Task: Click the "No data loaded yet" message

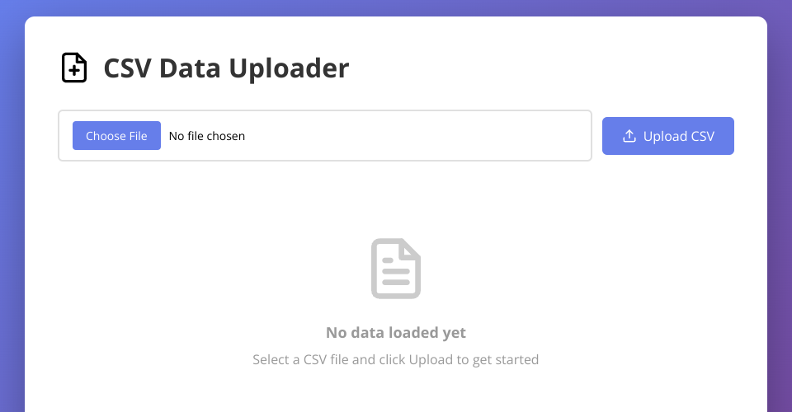Action: point(396,333)
